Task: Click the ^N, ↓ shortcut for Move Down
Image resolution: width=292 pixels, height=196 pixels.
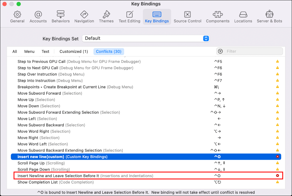Action: 220,106
